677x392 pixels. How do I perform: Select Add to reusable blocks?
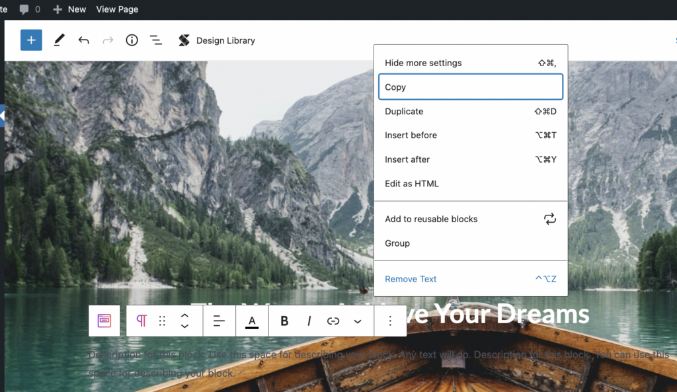[471, 219]
